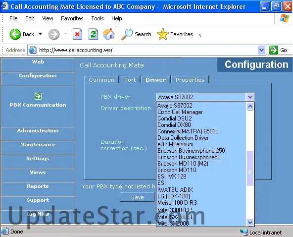Click the grey Forward arrow icon
This screenshot has width=293, height=237.
(54, 34)
